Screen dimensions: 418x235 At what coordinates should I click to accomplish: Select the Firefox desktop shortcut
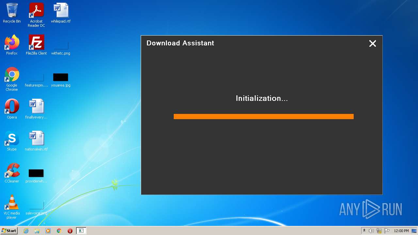pyautogui.click(x=12, y=45)
